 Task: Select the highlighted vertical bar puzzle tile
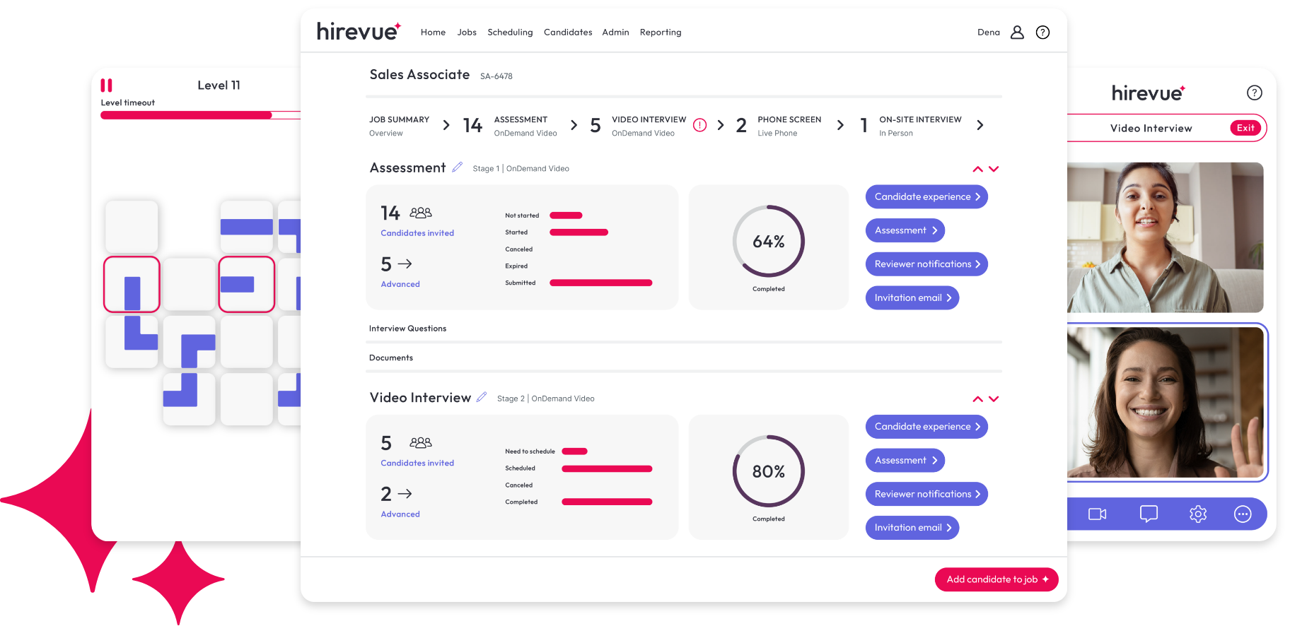(x=132, y=285)
